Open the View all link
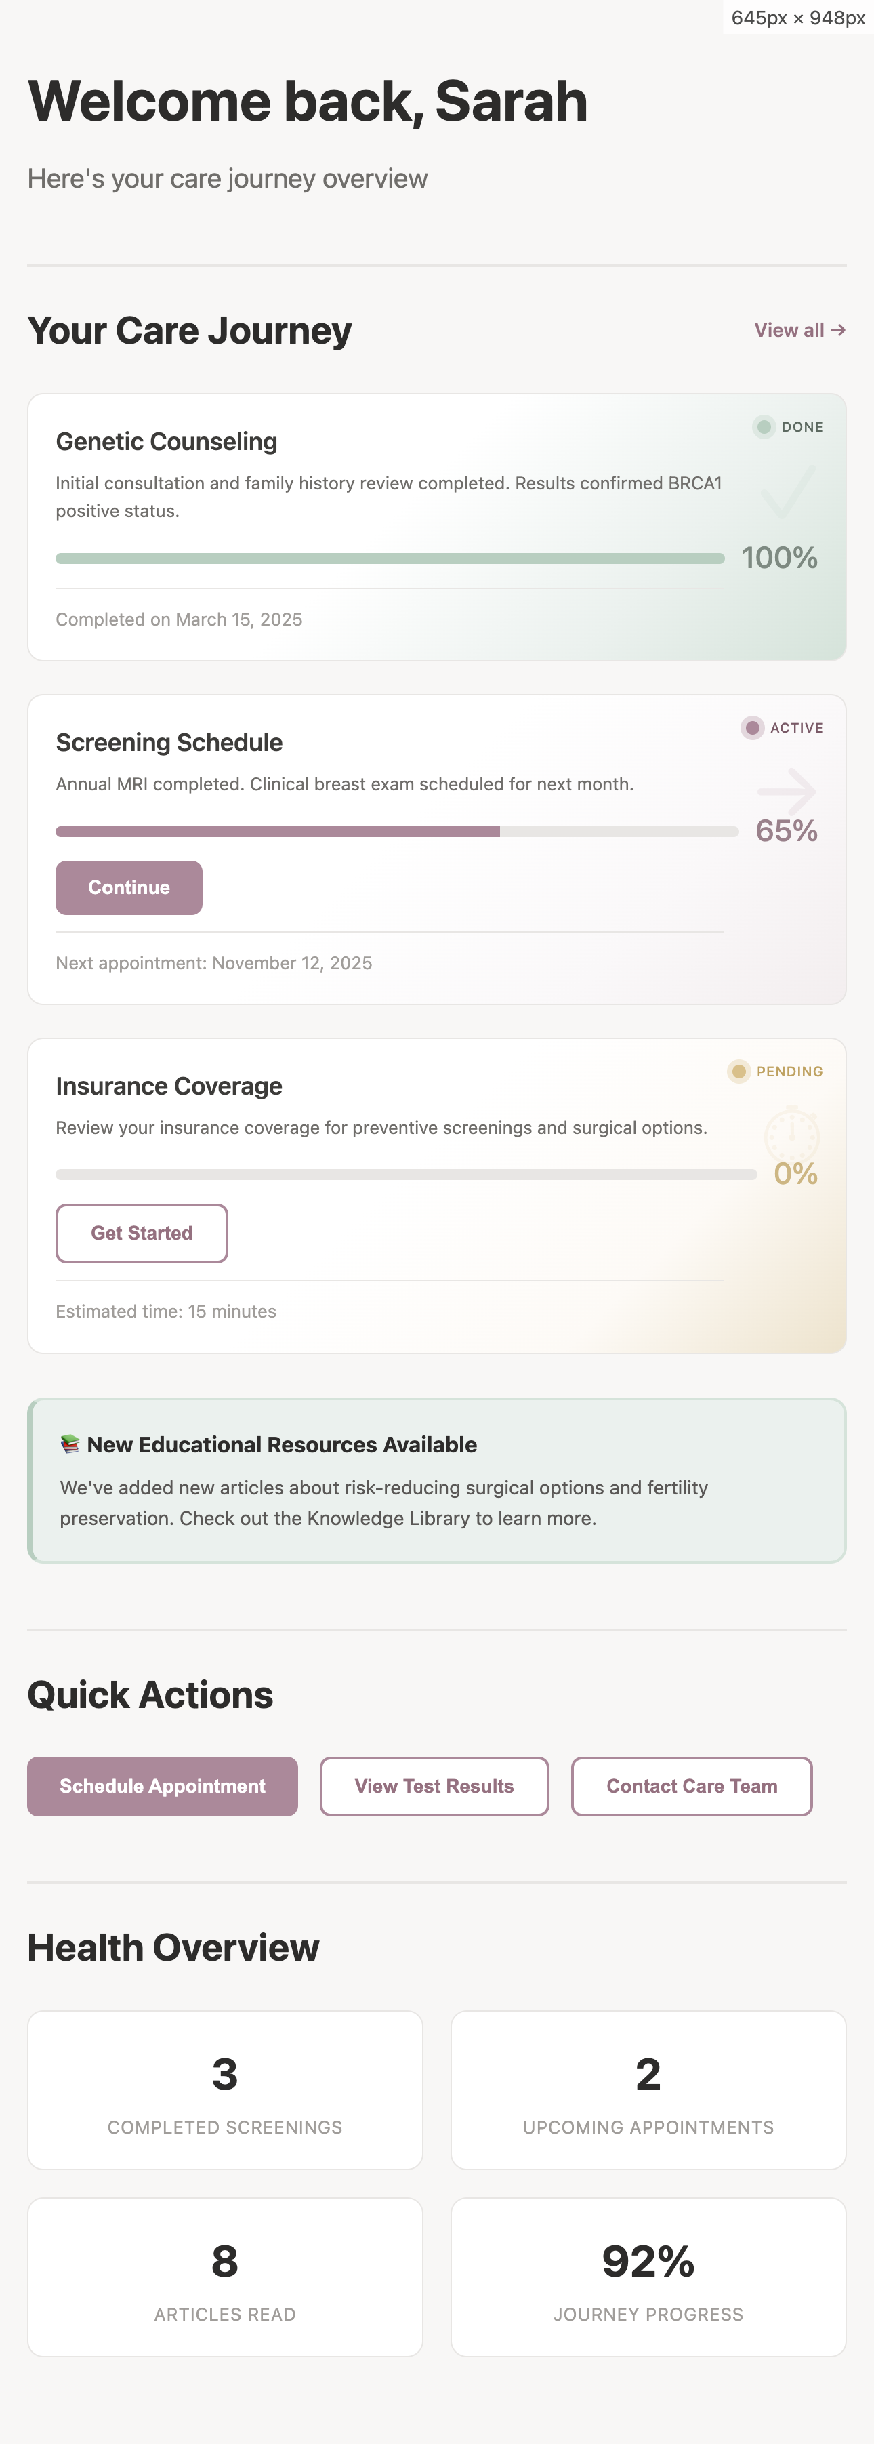The height and width of the screenshot is (2444, 874). point(799,330)
